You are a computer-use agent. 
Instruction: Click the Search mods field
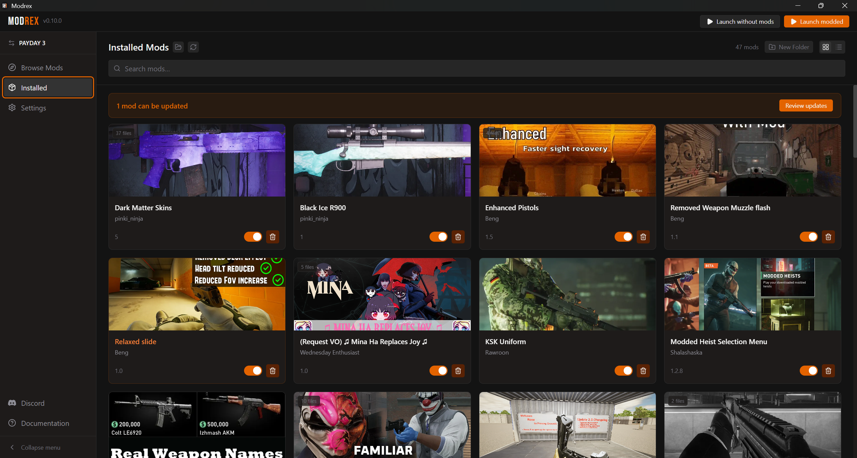tap(477, 69)
